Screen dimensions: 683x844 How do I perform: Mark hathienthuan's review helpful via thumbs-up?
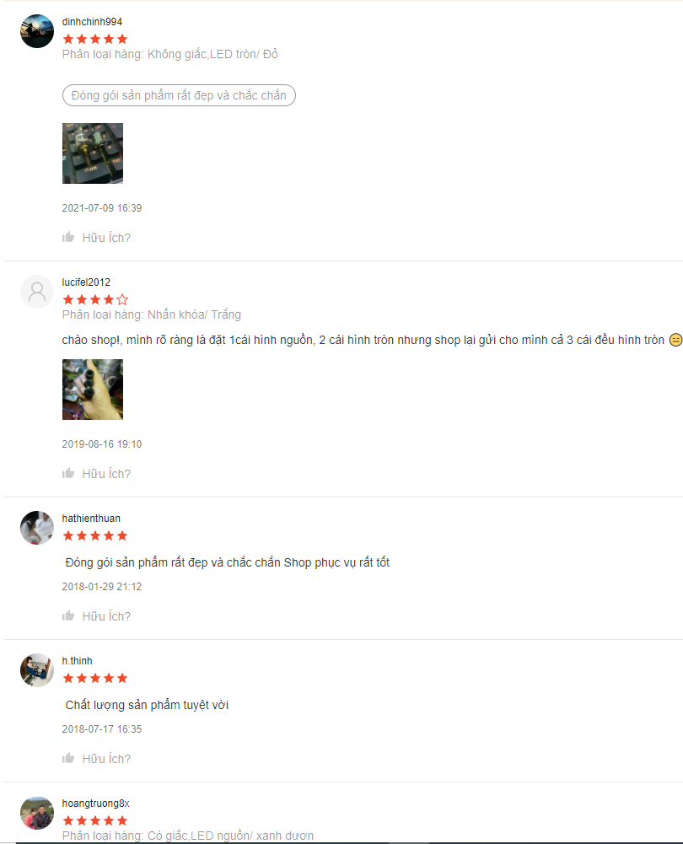click(x=68, y=616)
